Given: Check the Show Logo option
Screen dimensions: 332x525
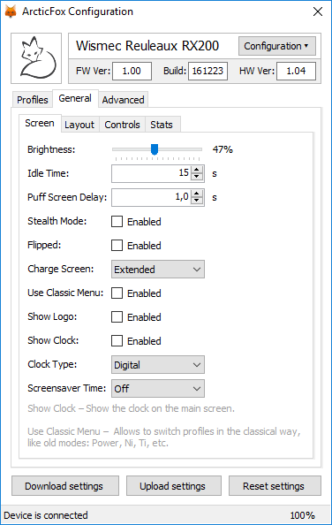Looking at the screenshot, I should click(117, 316).
